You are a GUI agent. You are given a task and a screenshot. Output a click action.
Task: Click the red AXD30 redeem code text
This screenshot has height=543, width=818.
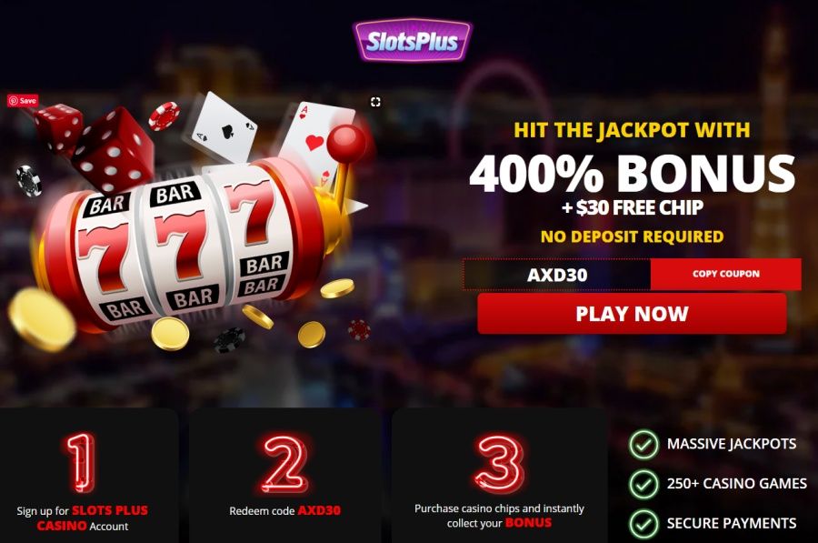click(319, 510)
